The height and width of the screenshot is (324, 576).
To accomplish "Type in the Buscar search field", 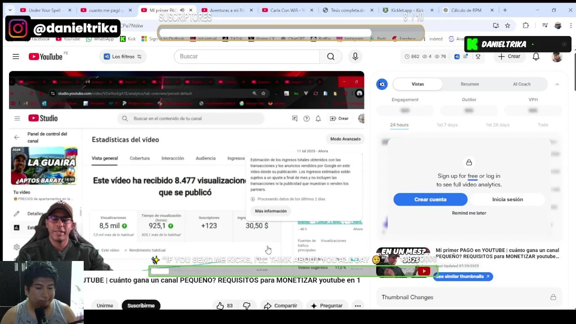I will coord(247,56).
